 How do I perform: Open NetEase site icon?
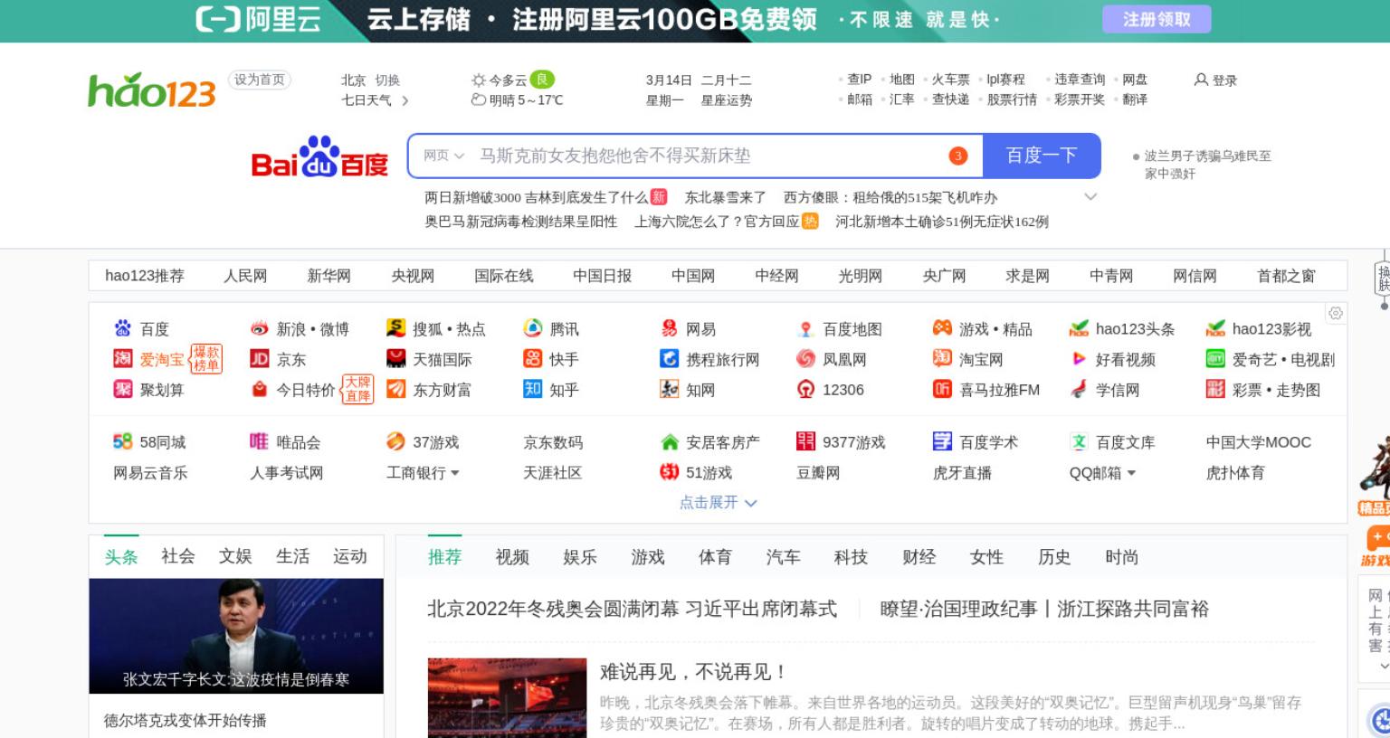coord(669,329)
